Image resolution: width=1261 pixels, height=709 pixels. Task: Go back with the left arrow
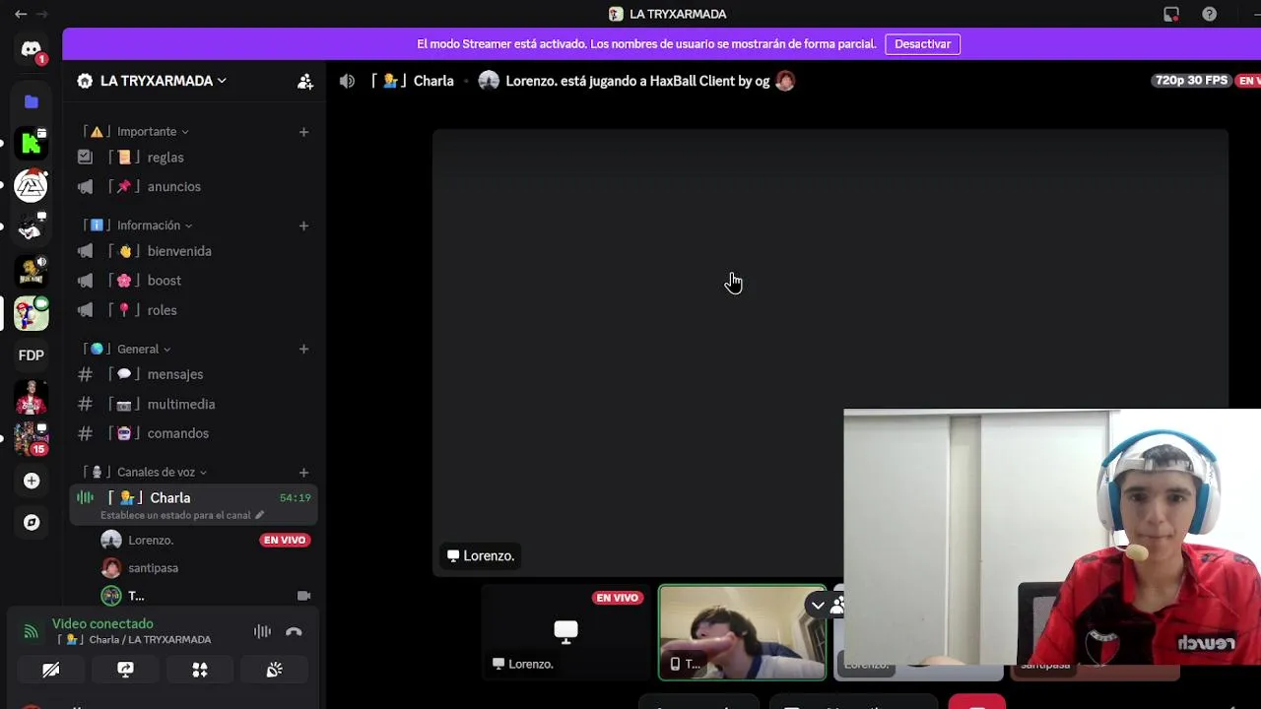tap(21, 14)
